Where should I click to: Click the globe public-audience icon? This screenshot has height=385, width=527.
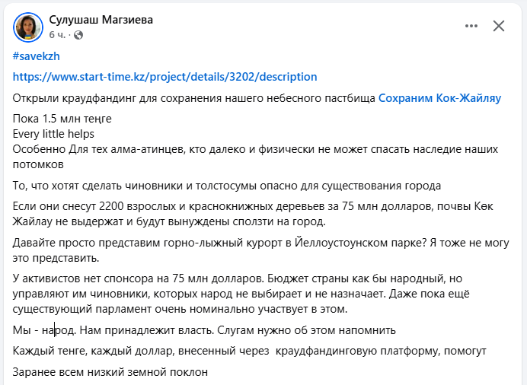pos(78,35)
